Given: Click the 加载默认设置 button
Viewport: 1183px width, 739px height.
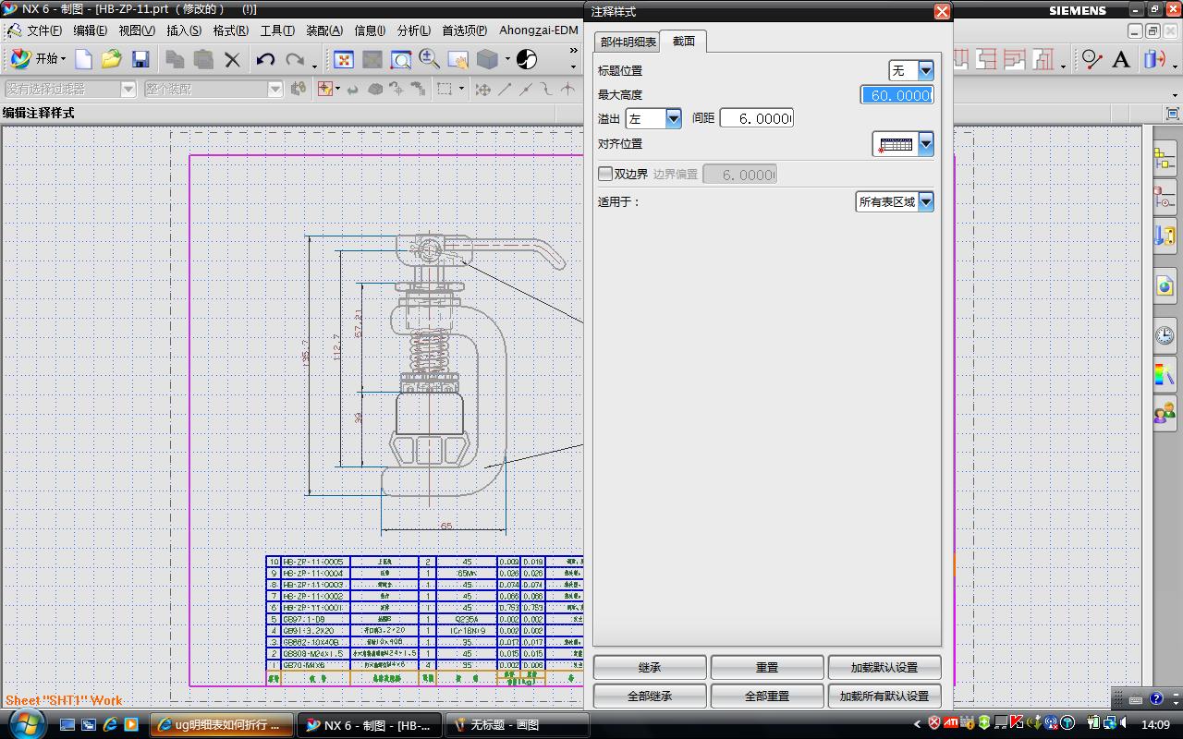Looking at the screenshot, I should (x=884, y=667).
